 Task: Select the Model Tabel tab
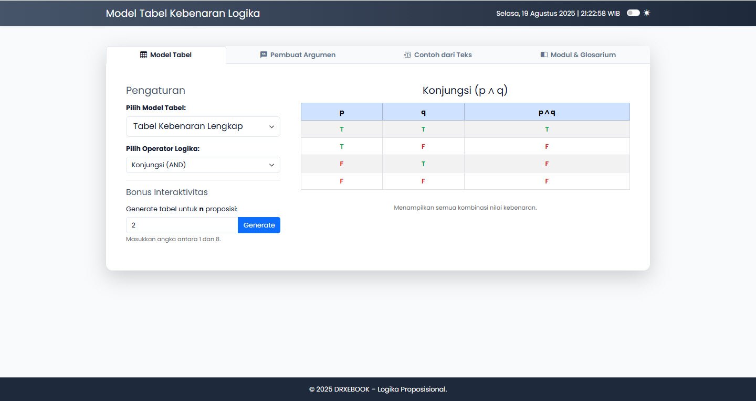166,55
